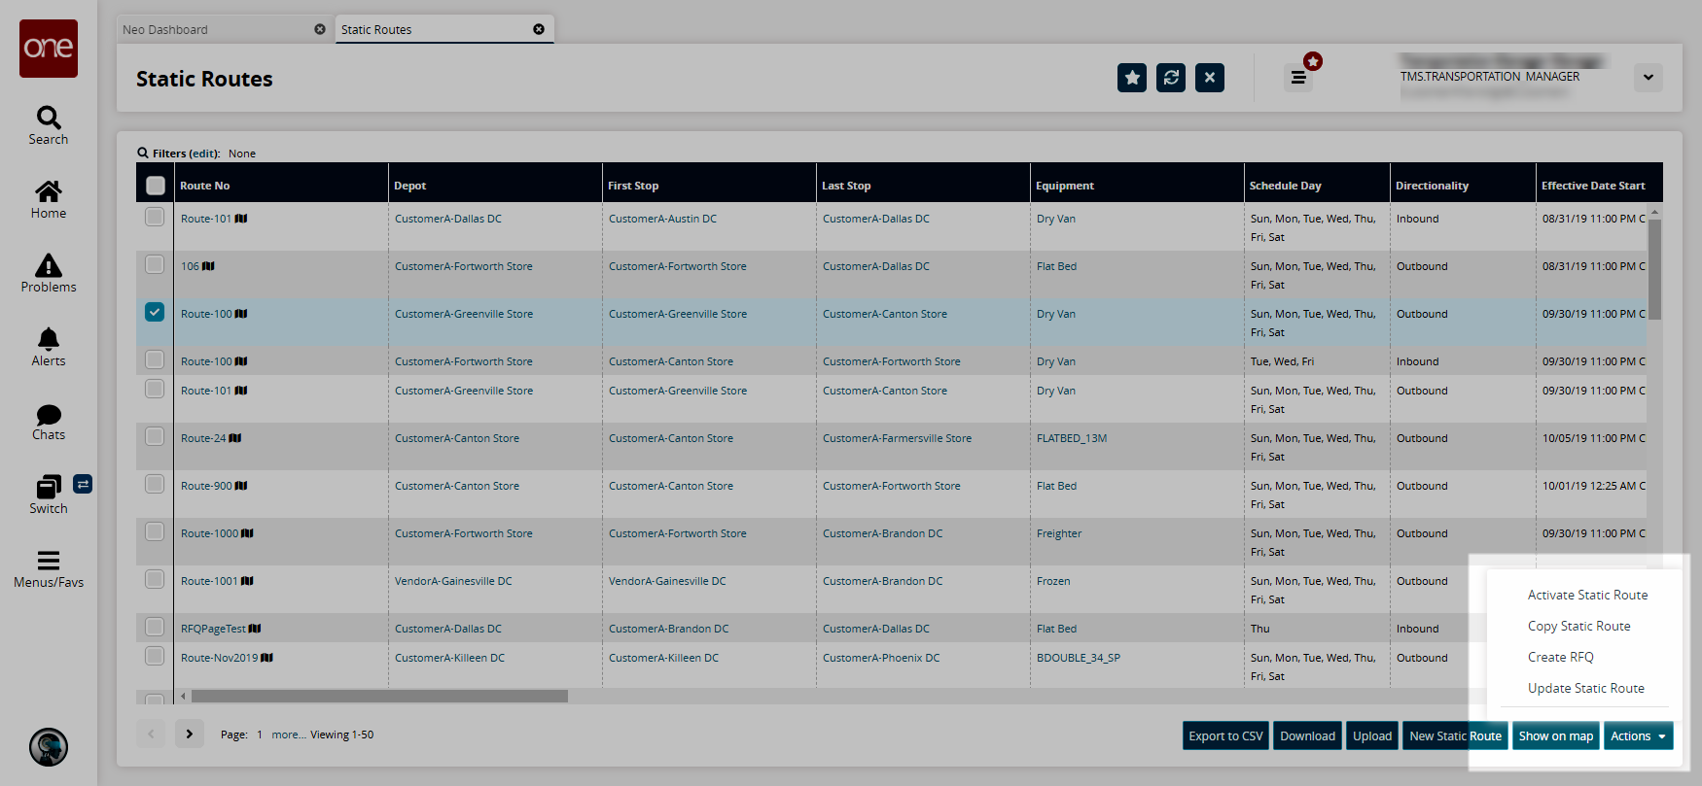The image size is (1702, 786).
Task: Open the Search sidebar icon
Action: pos(49,125)
